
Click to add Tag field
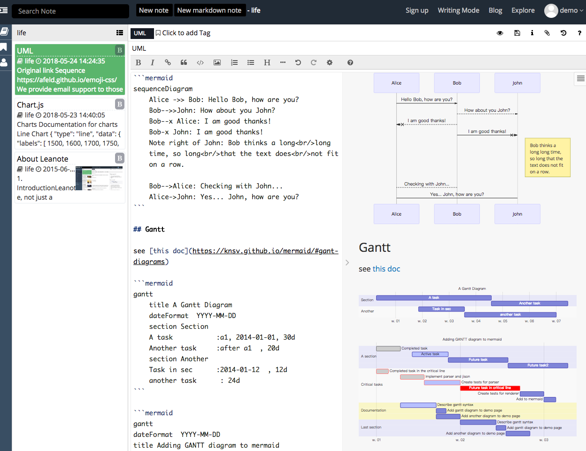pos(183,33)
